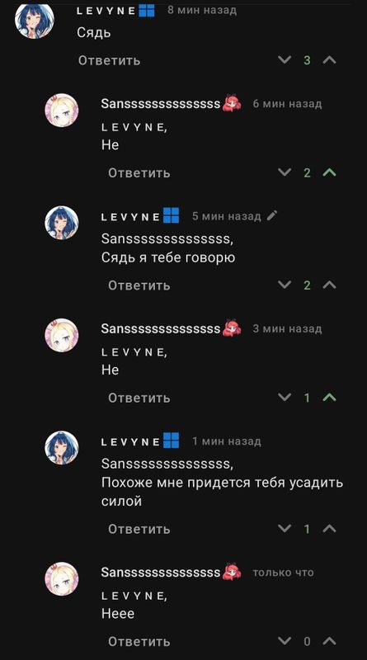Downvote "Сядь я тебе говорю" comment

click(x=285, y=285)
